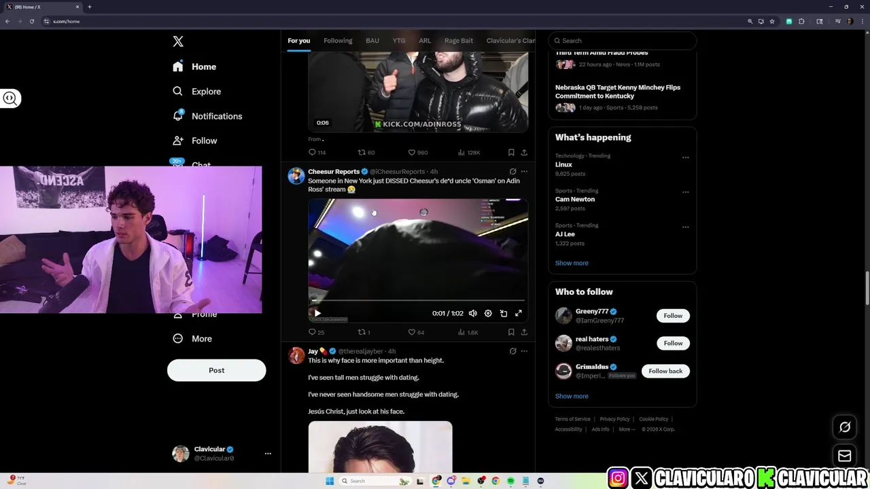Open Home in the left sidebar
This screenshot has width=870, height=489.
pyautogui.click(x=194, y=67)
